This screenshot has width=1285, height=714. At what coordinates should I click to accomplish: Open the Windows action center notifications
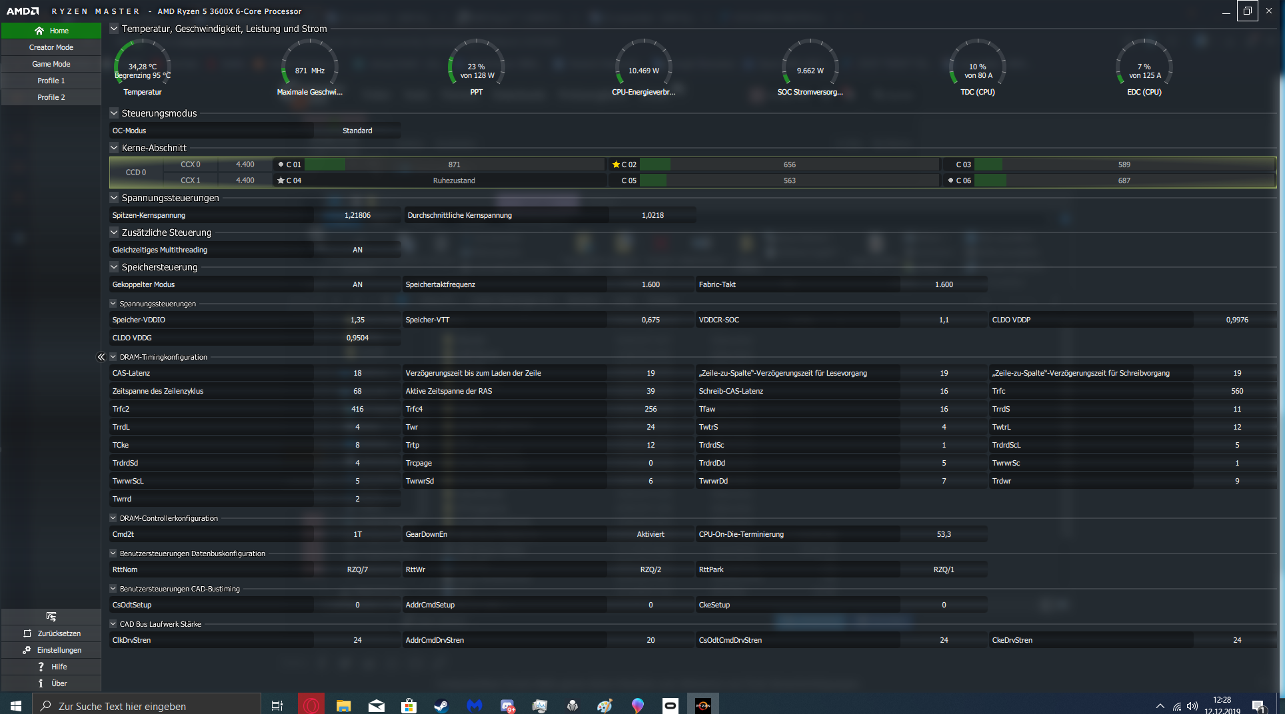(1258, 706)
